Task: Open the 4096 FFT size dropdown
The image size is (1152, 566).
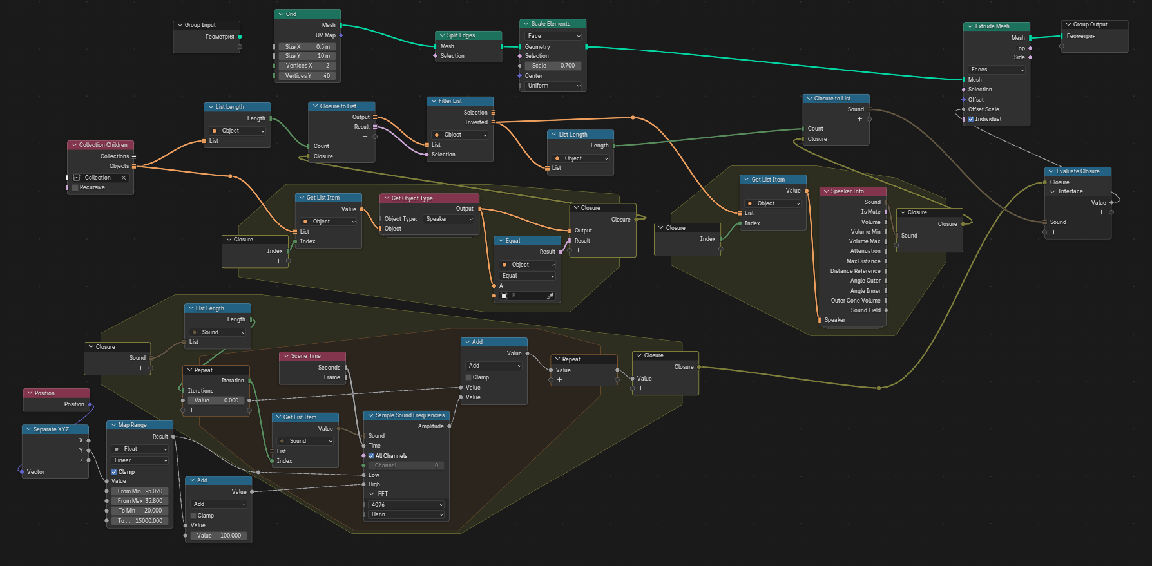Action: 407,505
